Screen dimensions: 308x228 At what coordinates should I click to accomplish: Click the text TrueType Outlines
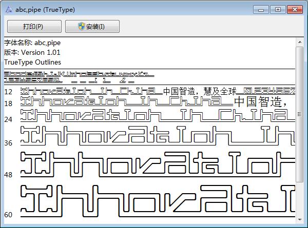33,62
